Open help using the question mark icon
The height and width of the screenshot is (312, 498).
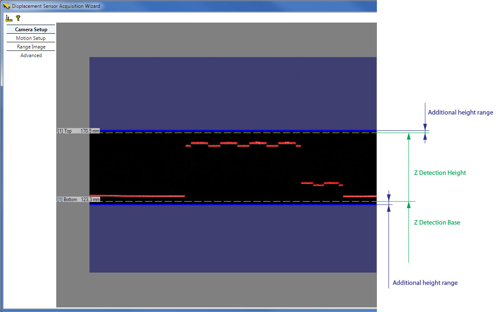click(x=17, y=18)
